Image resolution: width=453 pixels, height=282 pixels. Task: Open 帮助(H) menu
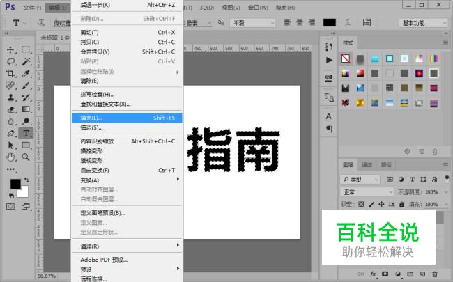tap(285, 8)
